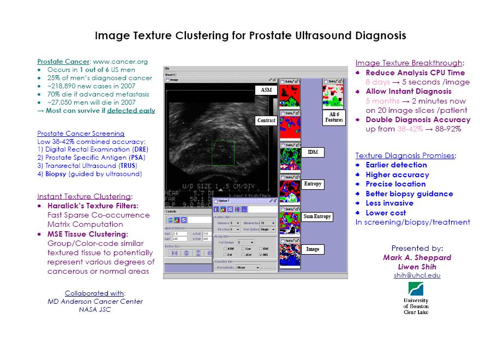Click the y start field with 240
The image size is (504, 349).
click(x=180, y=239)
